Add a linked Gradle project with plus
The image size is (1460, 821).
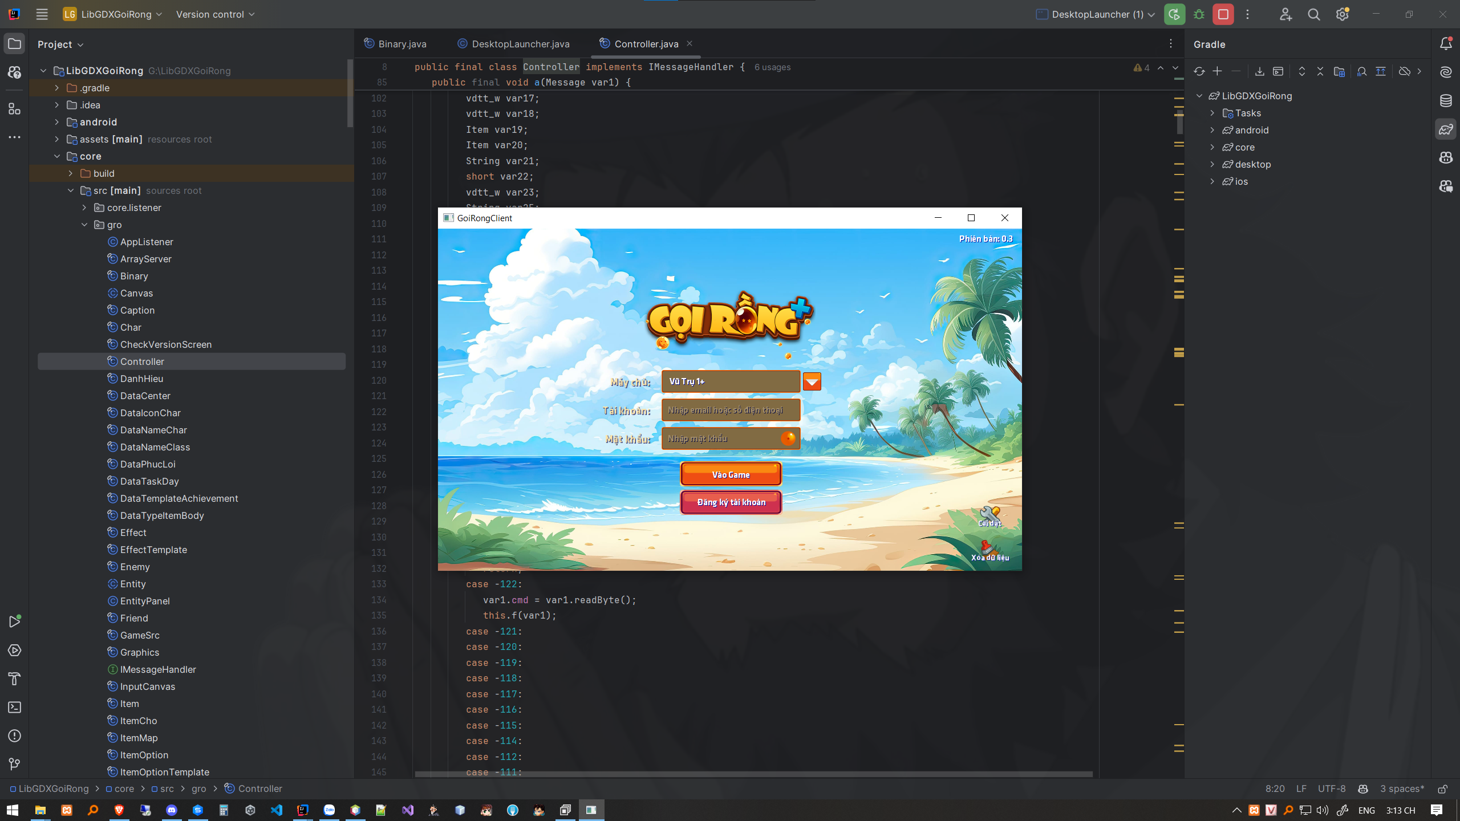click(1217, 71)
